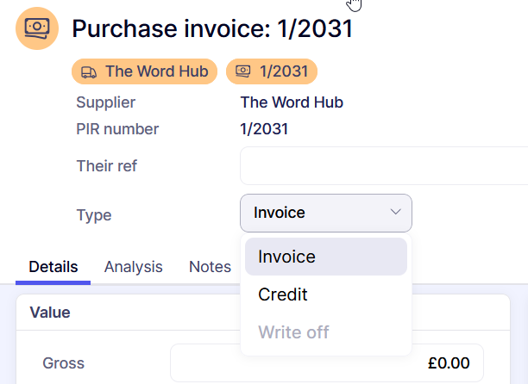Click the chevron arrow in Type dropdown

click(x=396, y=213)
